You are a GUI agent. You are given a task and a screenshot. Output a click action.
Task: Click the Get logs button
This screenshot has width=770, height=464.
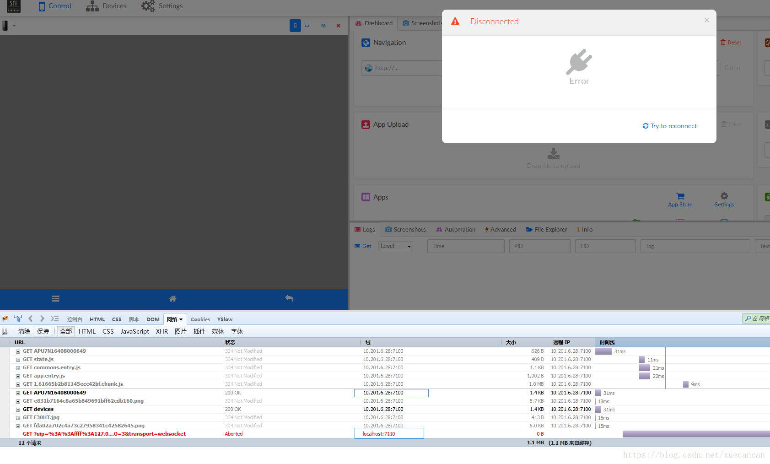(x=363, y=246)
